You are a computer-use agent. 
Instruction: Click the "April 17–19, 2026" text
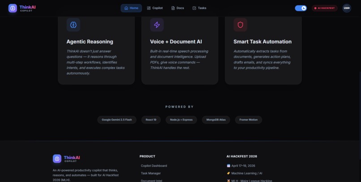(243, 166)
